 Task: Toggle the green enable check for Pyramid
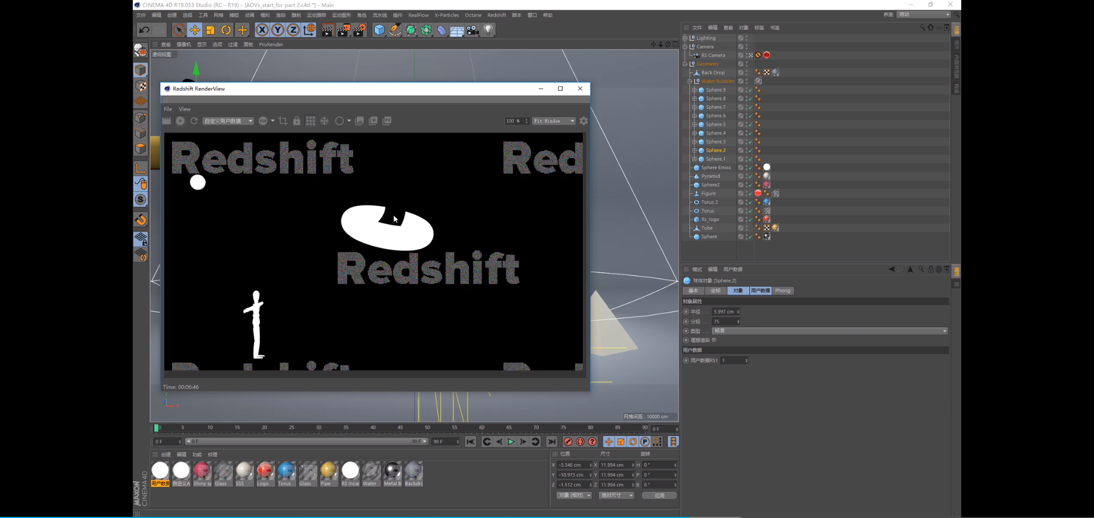tap(750, 176)
